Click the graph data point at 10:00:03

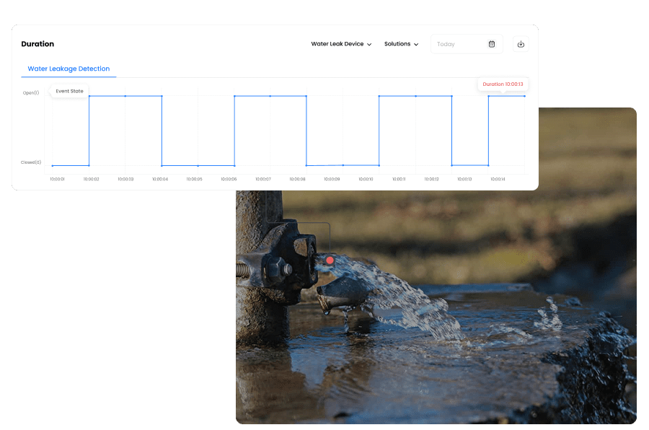(x=125, y=96)
